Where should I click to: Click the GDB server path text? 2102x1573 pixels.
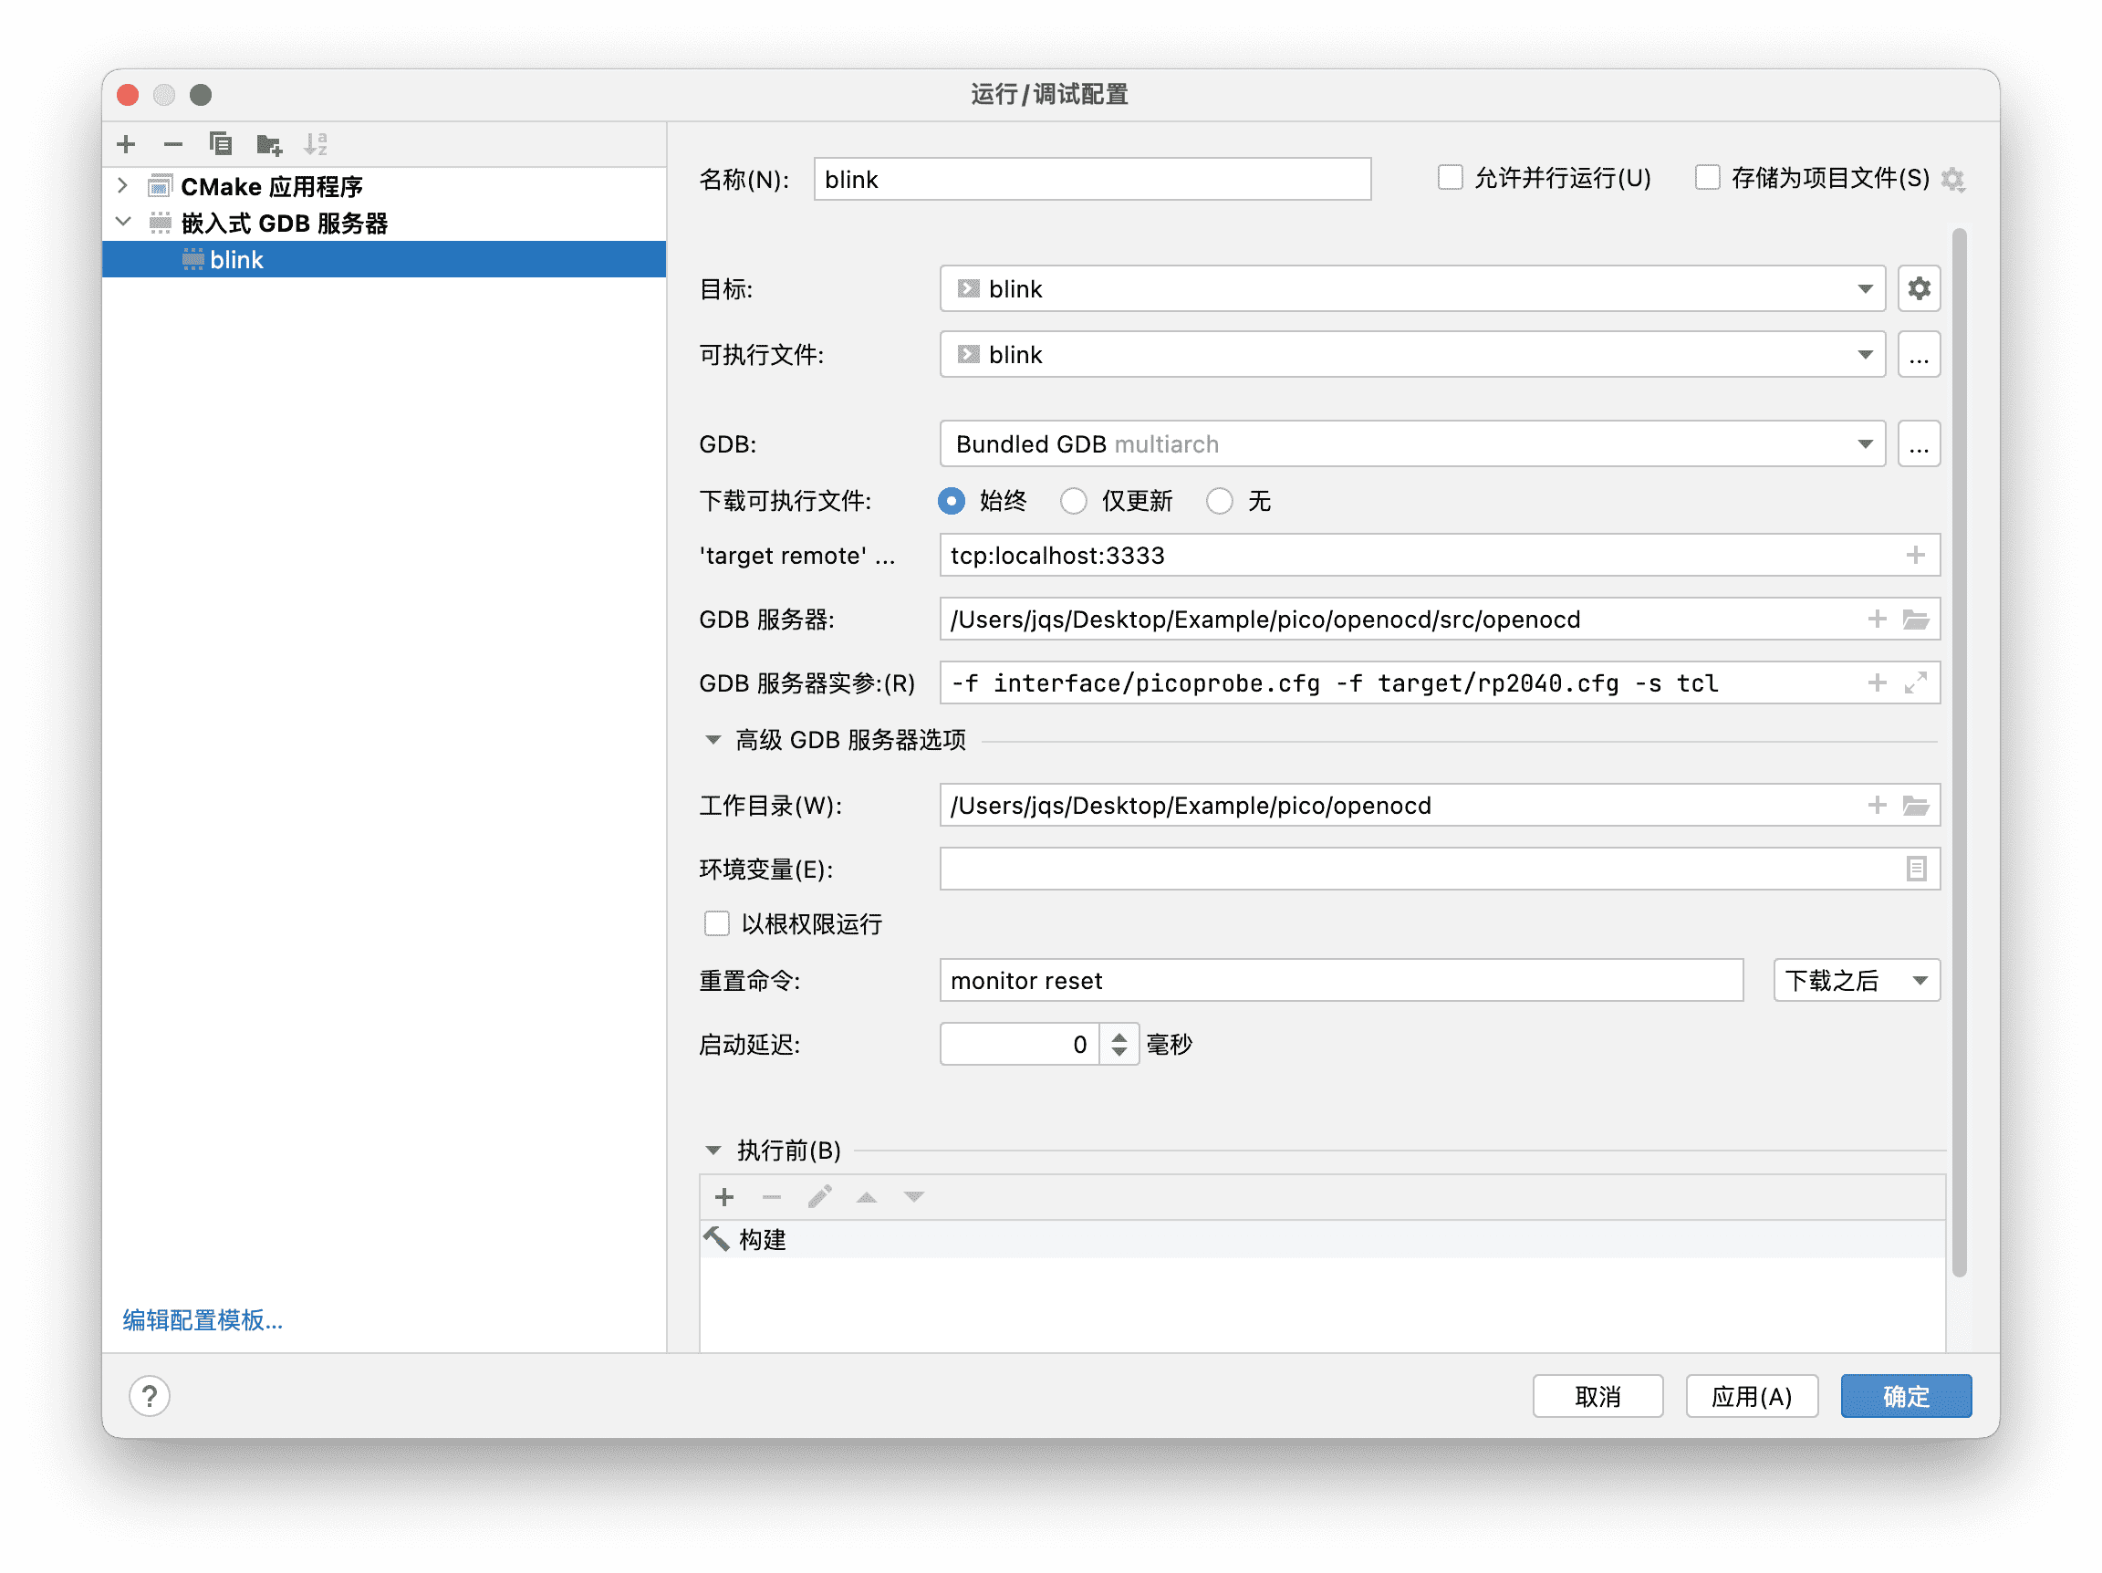[1264, 620]
